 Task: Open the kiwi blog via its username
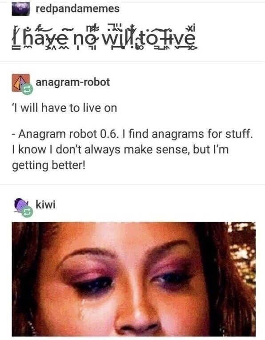(45, 204)
